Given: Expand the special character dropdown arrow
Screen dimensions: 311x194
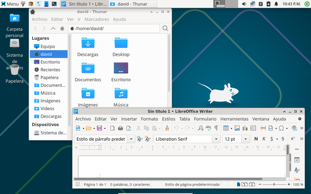Looking at the screenshot, I should [287, 129].
